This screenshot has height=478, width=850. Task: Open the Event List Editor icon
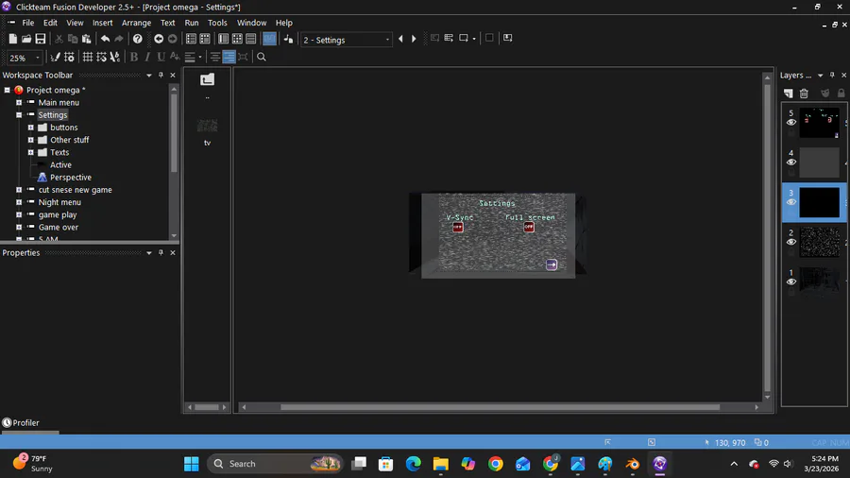(251, 39)
